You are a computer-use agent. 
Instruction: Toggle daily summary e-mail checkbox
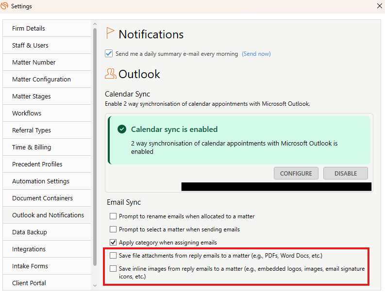tap(109, 53)
